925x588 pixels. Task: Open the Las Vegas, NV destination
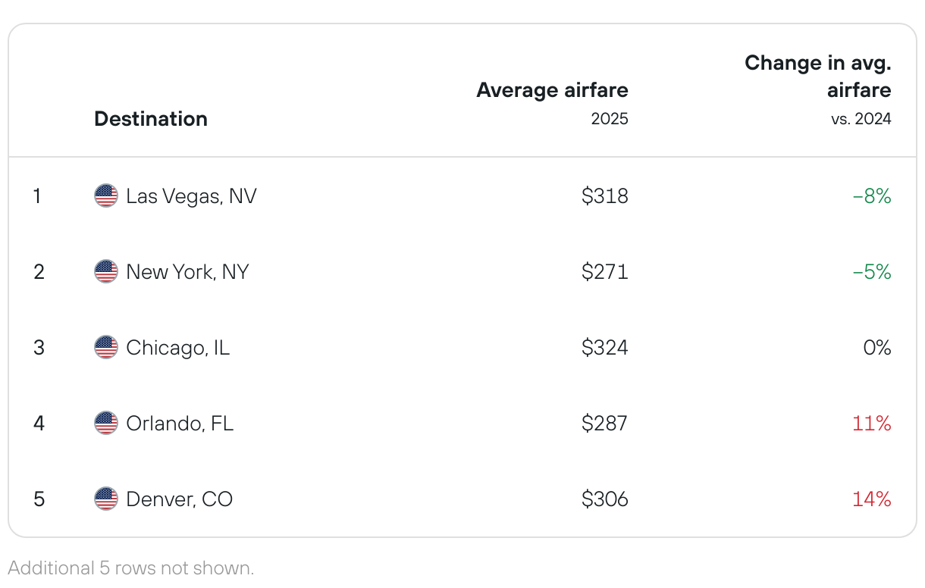point(191,197)
